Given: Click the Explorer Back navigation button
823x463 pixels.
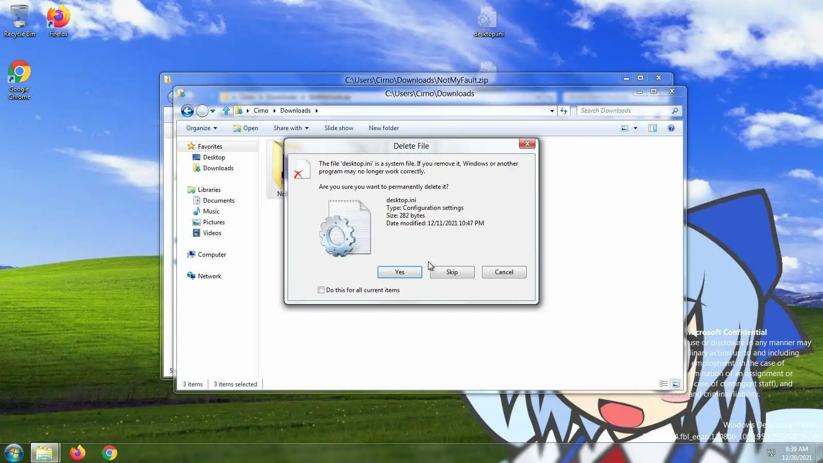Looking at the screenshot, I should click(x=187, y=111).
